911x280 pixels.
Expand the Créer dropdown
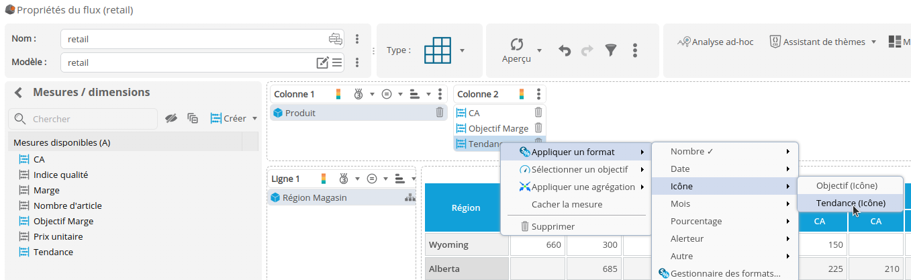[254, 119]
